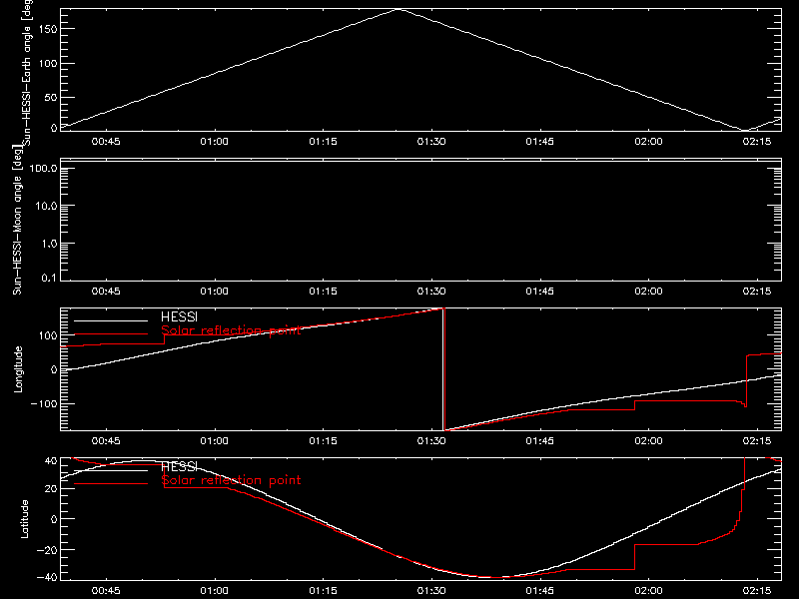Image resolution: width=799 pixels, height=599 pixels.
Task: Choose 01:15 time label under Latitude plot
Action: [323, 590]
